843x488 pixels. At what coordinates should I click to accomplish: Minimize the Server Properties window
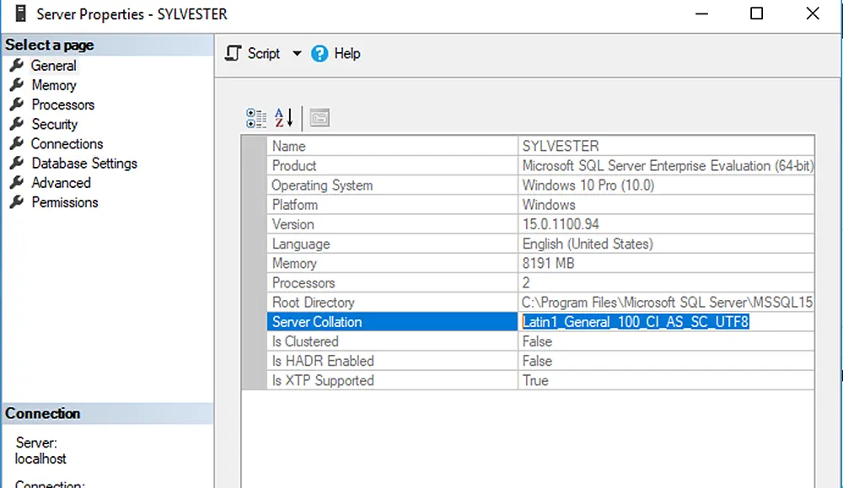[x=701, y=13]
